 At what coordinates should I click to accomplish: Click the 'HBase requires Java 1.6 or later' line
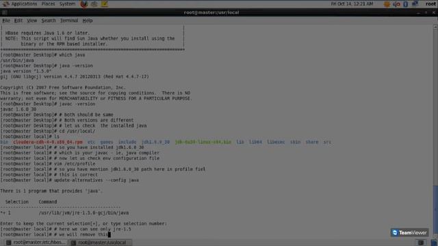pos(47,33)
